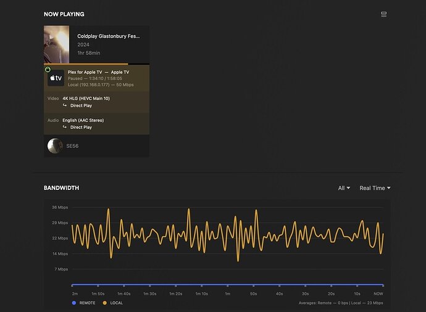Open the All bandwidth filter dropdown
The height and width of the screenshot is (312, 426).
[x=344, y=188]
